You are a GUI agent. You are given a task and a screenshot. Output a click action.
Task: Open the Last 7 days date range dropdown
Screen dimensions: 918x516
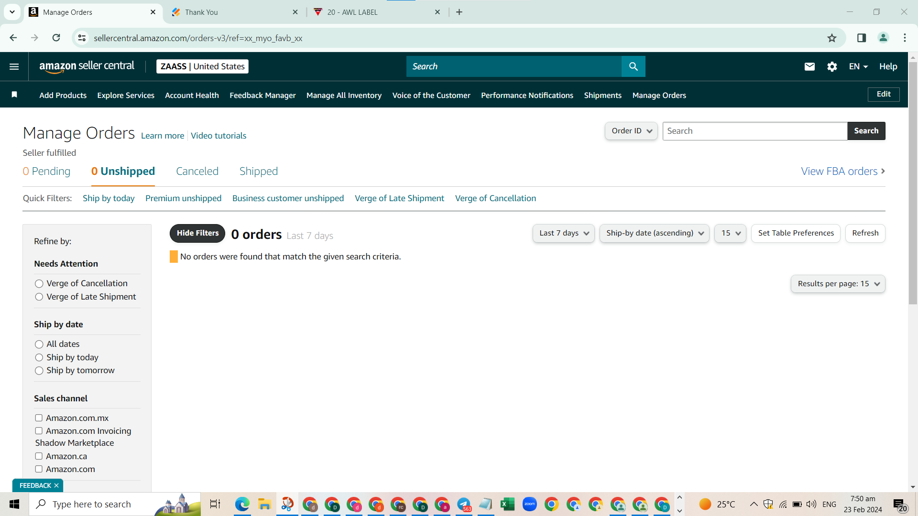pos(564,233)
